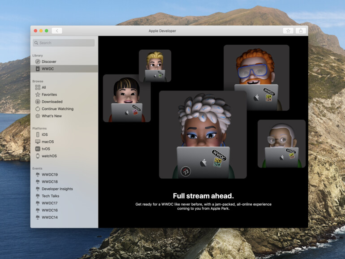
Task: Click the watchOS watch icon
Action: click(x=38, y=156)
